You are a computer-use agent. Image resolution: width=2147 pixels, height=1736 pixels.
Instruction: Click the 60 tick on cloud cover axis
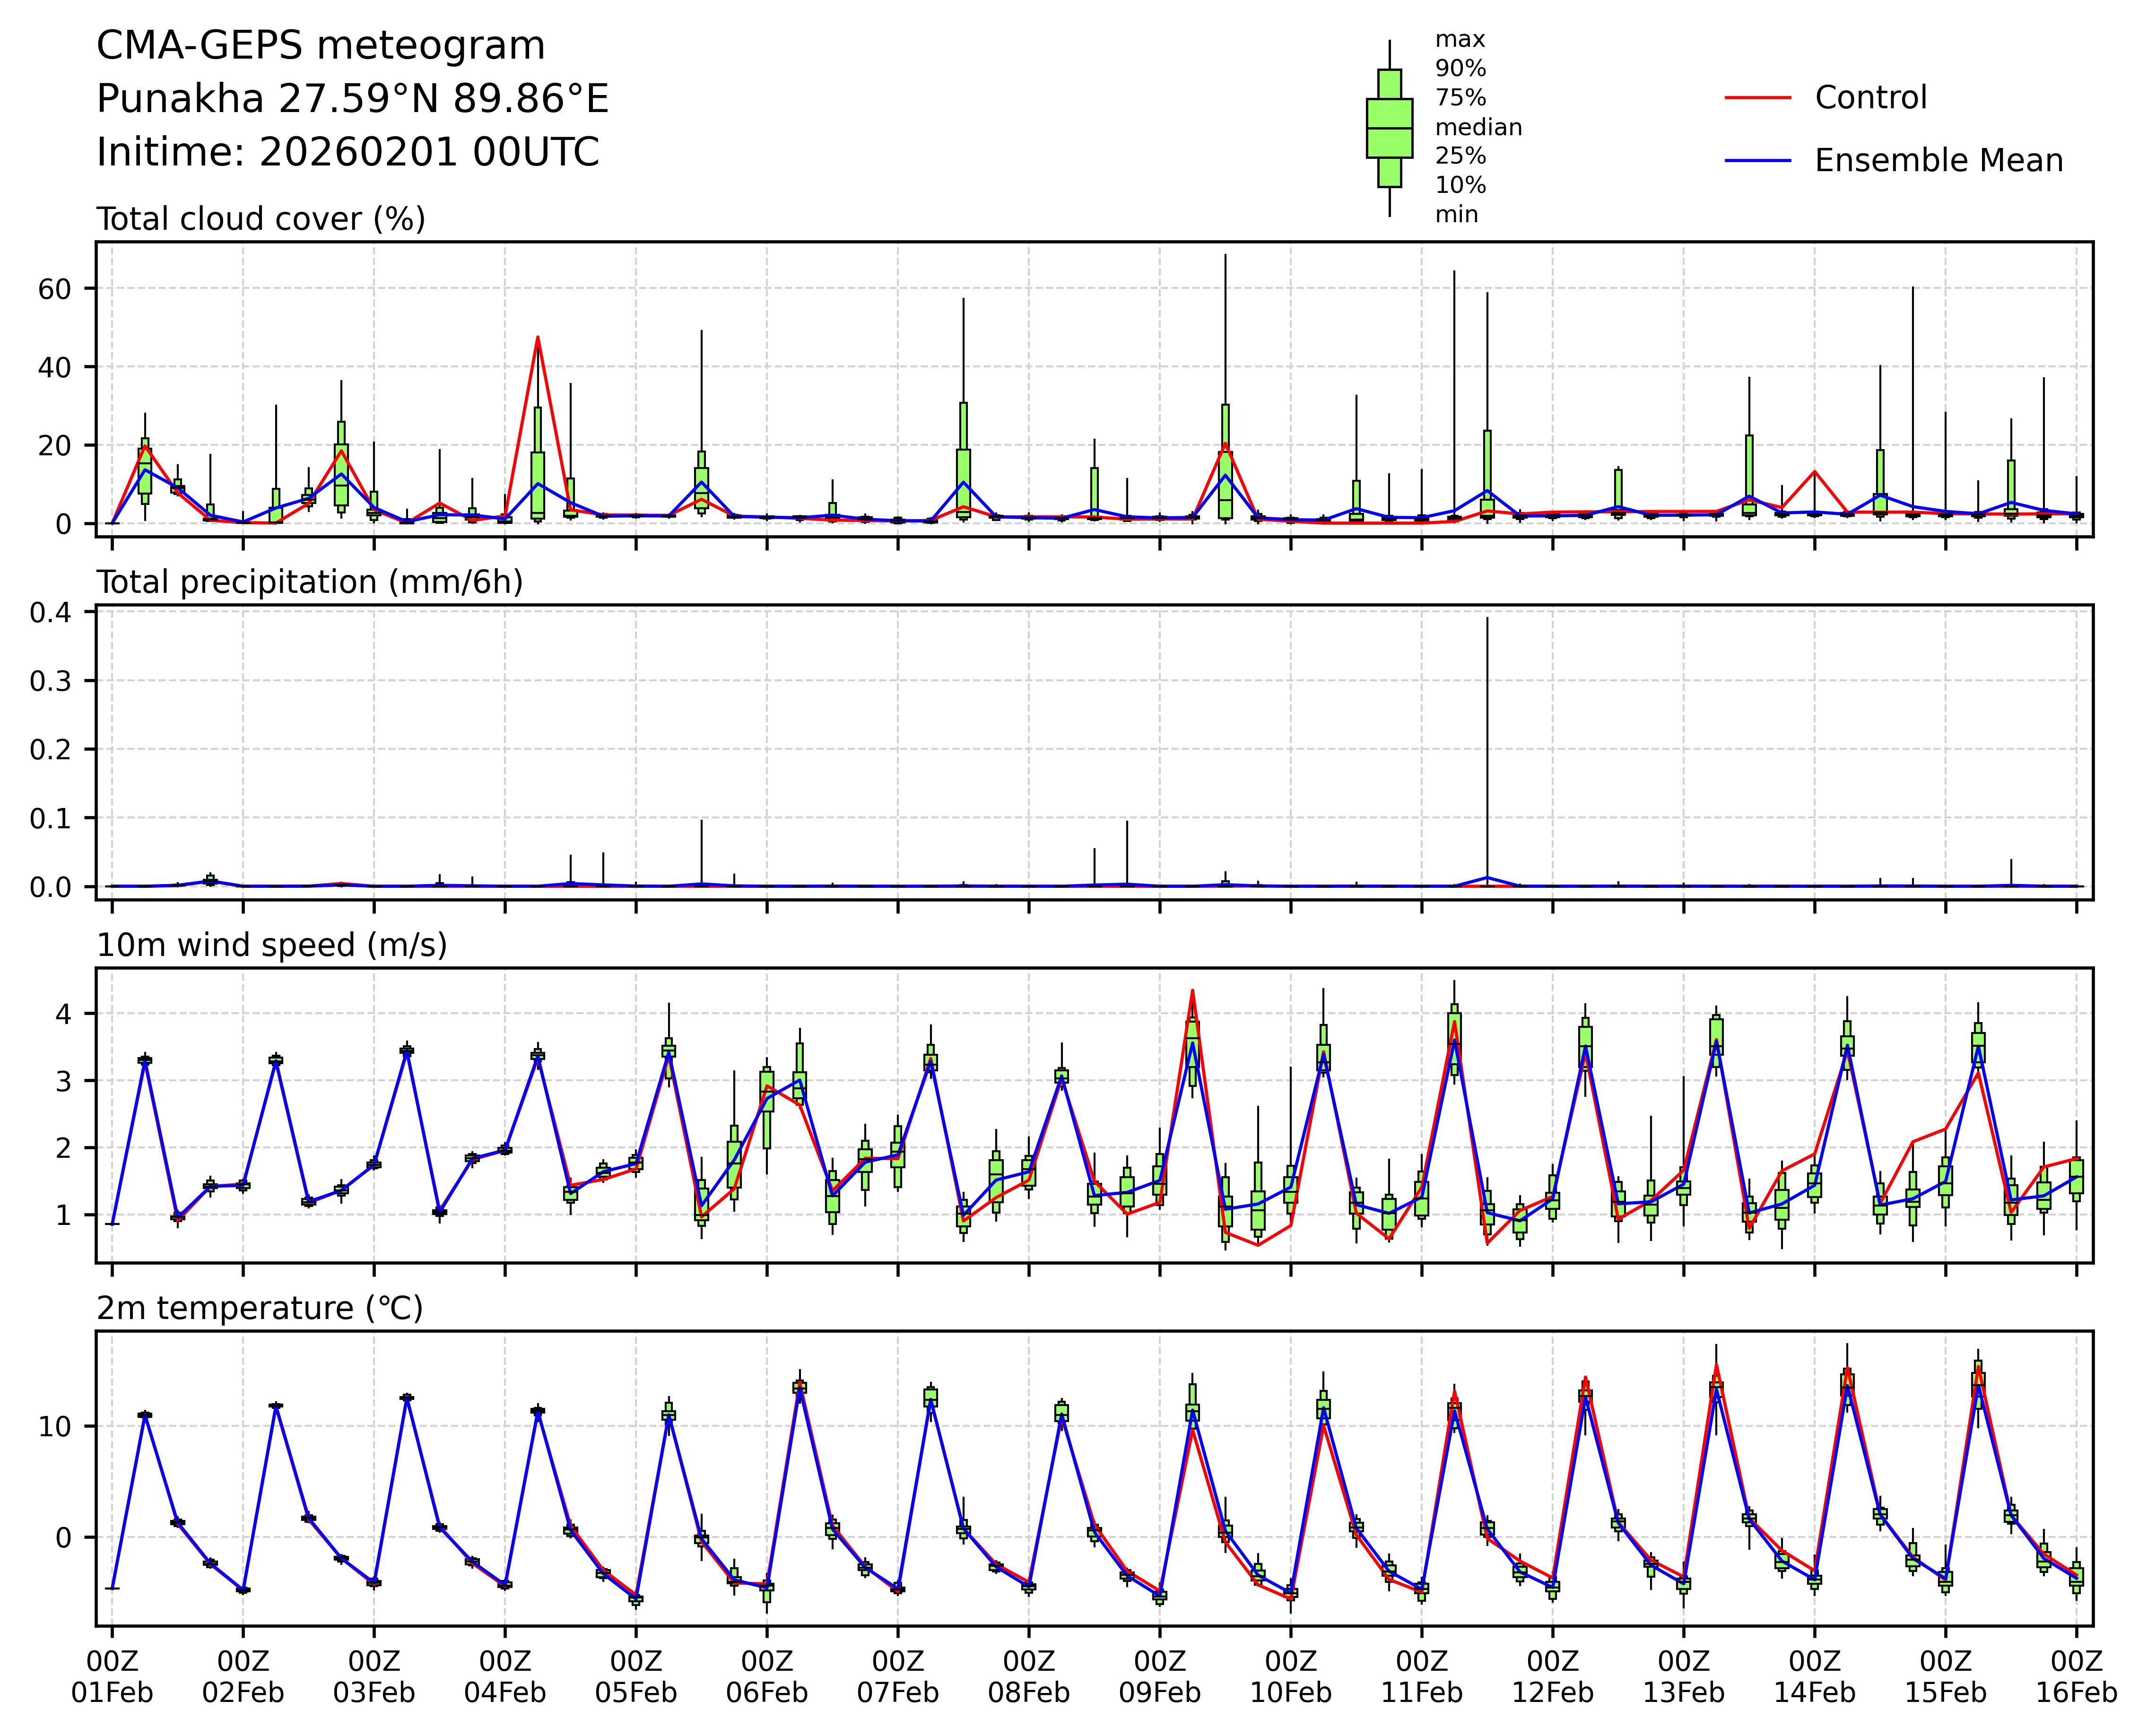[56, 289]
